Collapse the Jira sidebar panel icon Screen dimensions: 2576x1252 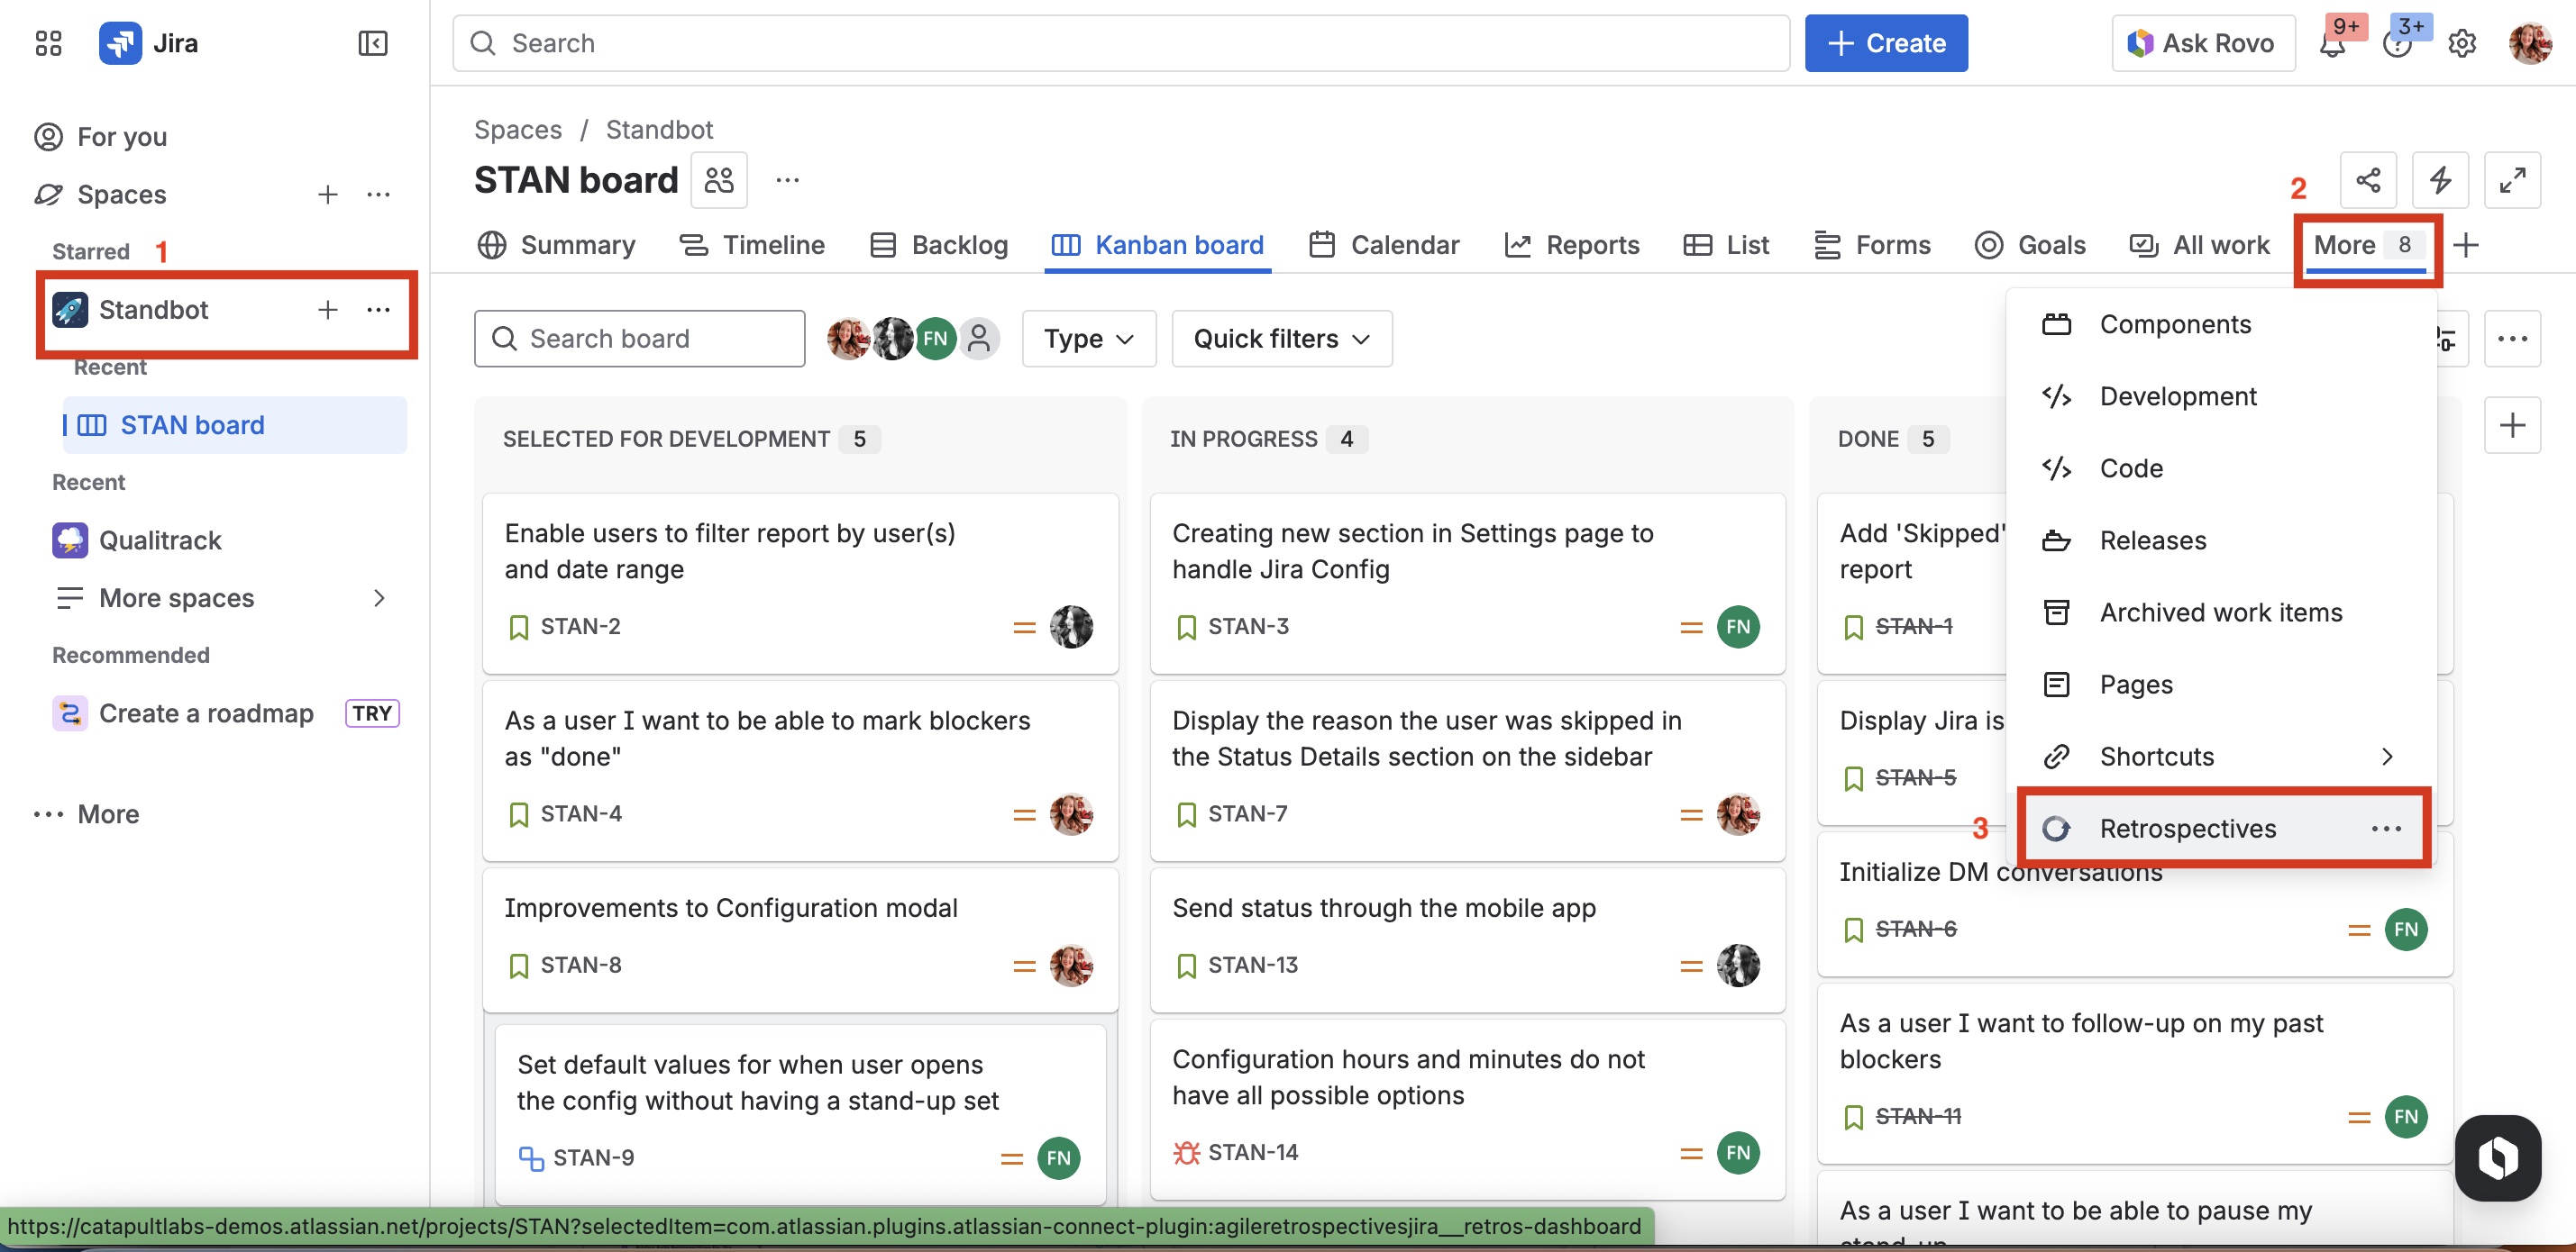pyautogui.click(x=372, y=43)
